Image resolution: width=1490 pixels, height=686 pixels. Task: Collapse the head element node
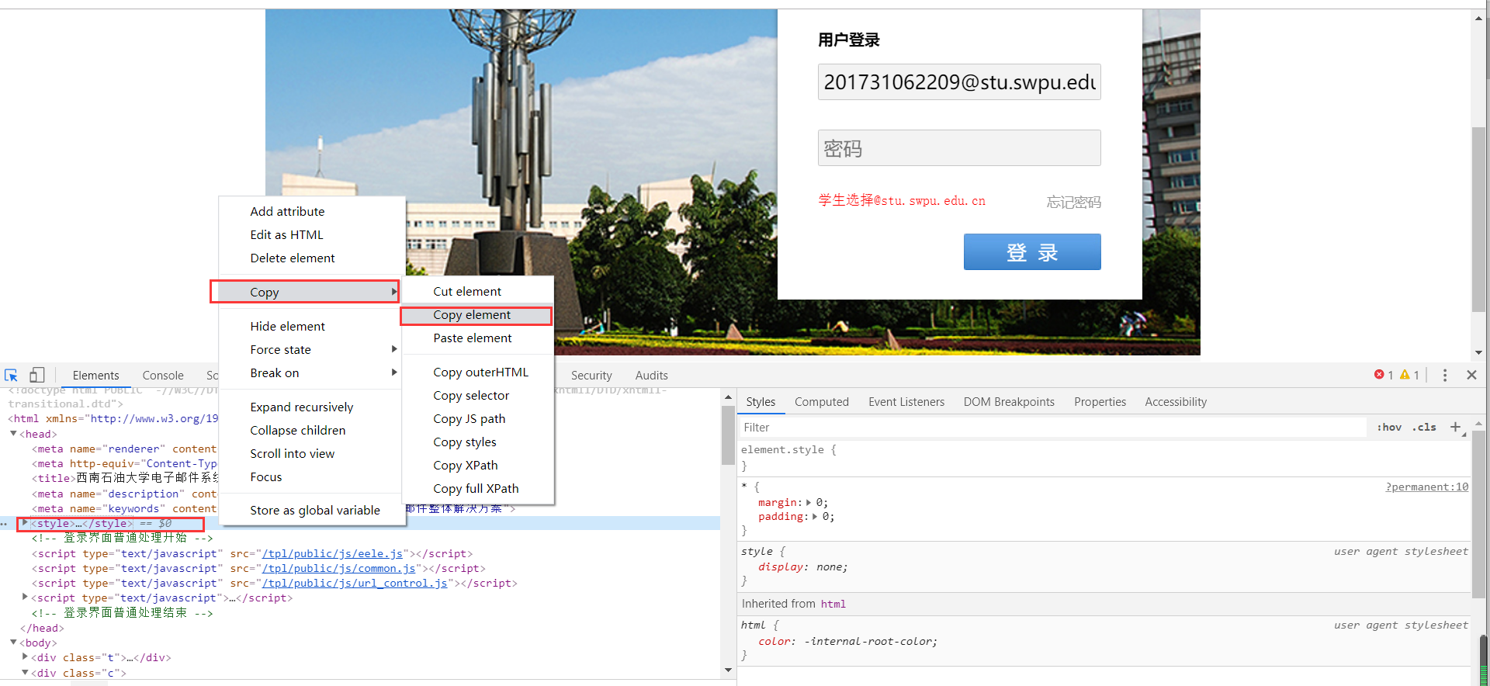point(13,434)
